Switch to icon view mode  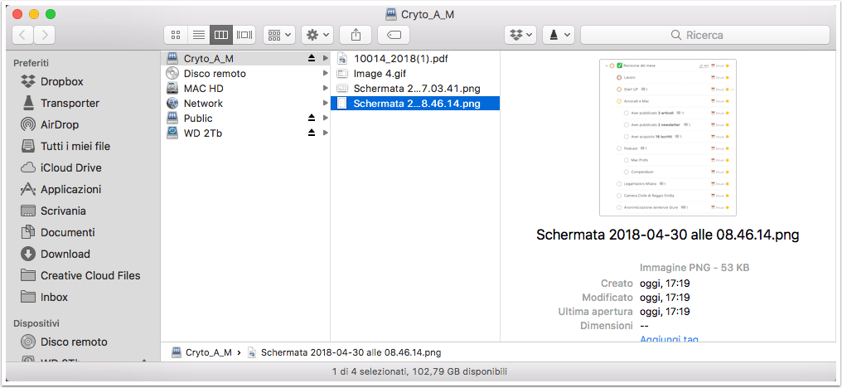175,35
